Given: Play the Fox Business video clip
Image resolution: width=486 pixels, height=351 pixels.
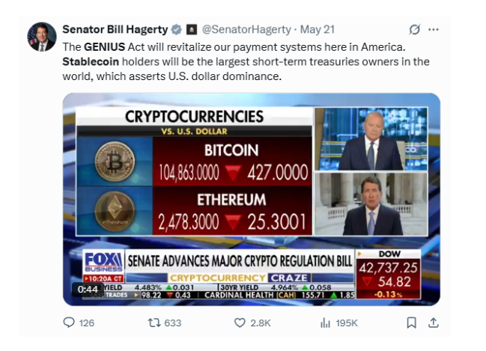Looking at the screenshot, I should pyautogui.click(x=252, y=199).
